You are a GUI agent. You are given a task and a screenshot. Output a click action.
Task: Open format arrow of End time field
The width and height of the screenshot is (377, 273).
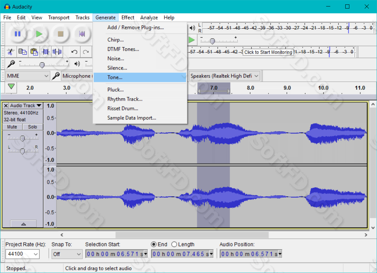click(x=211, y=254)
